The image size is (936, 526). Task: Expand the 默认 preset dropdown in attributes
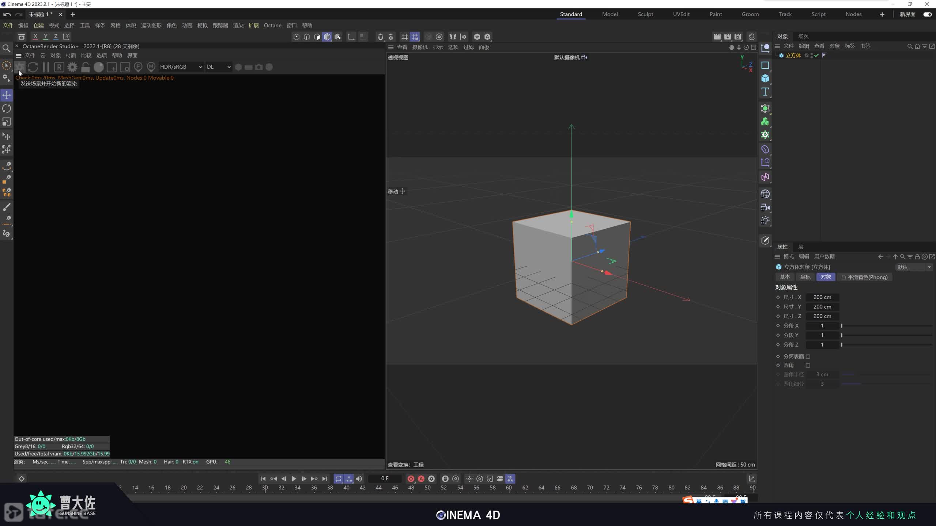pos(913,267)
